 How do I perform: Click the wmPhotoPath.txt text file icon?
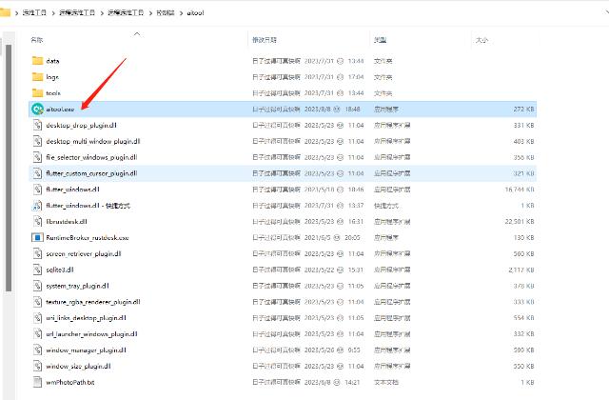pos(38,382)
